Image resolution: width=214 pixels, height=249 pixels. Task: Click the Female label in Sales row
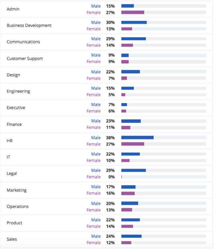[x=94, y=243]
